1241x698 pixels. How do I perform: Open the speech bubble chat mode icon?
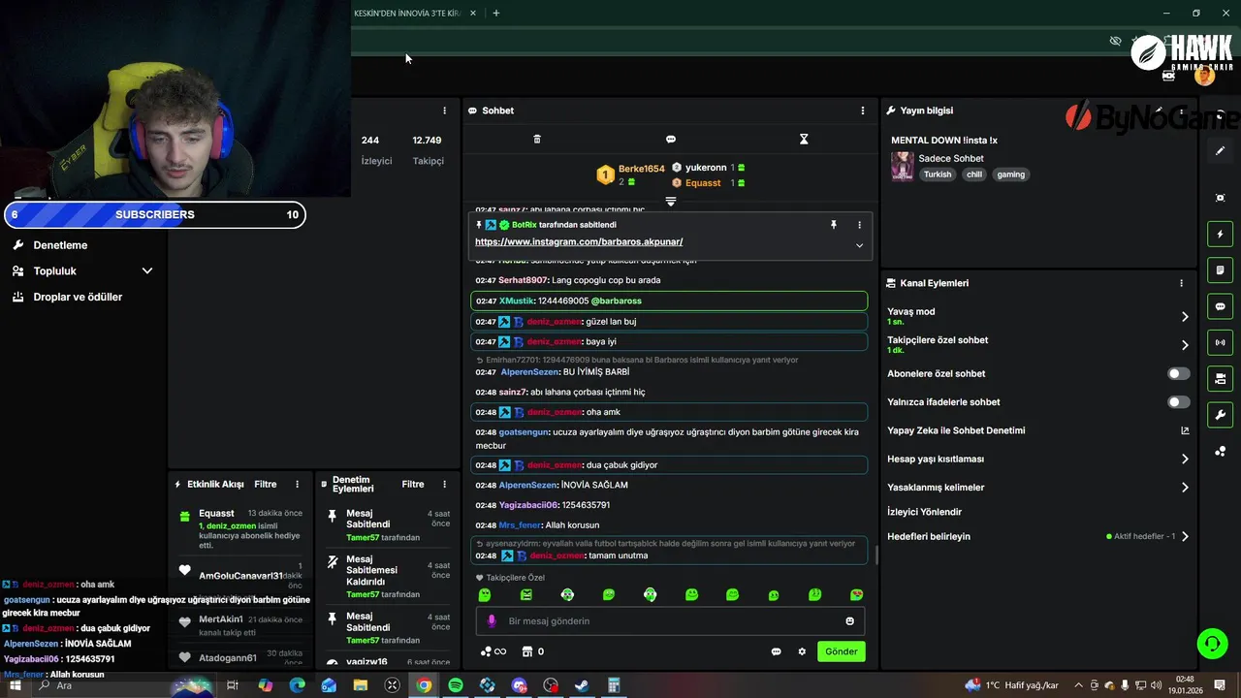[x=671, y=140]
